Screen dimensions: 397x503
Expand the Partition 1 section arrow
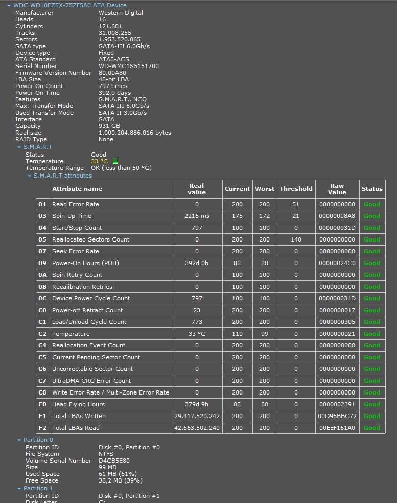click(x=19, y=489)
